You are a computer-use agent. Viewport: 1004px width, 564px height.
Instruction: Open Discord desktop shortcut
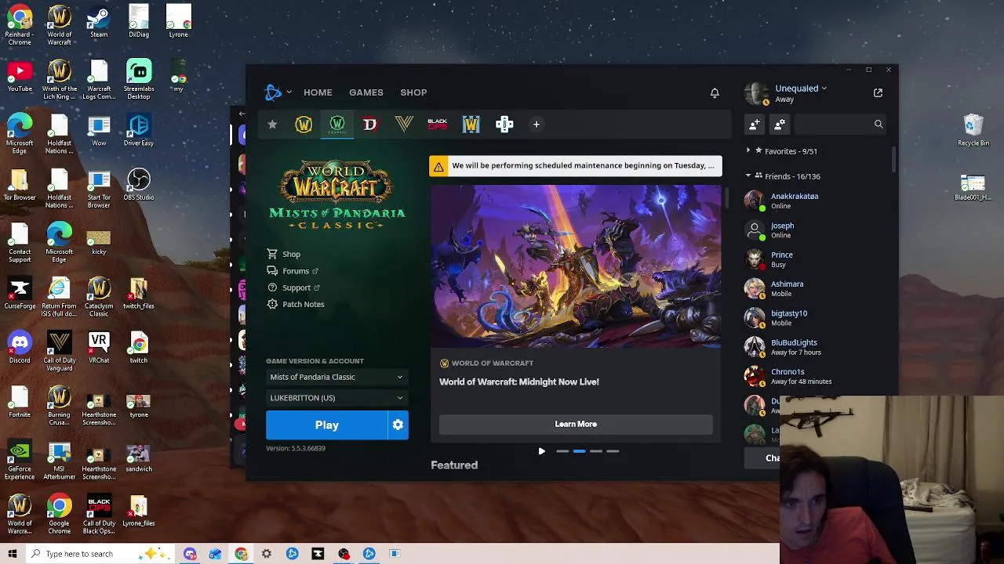[x=20, y=348]
